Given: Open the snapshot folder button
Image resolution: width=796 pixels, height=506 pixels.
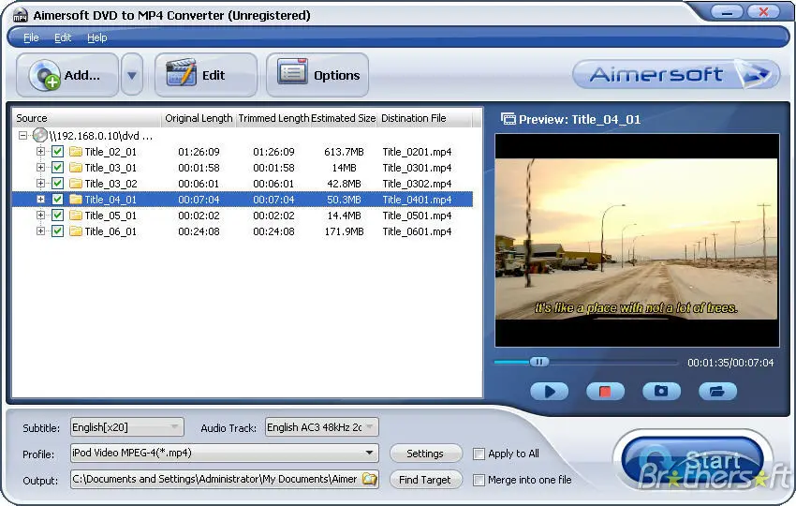Looking at the screenshot, I should click(717, 391).
